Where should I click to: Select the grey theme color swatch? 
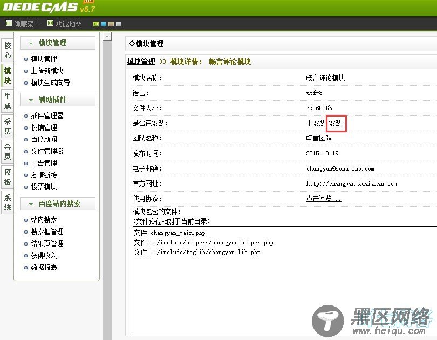pyautogui.click(x=119, y=24)
